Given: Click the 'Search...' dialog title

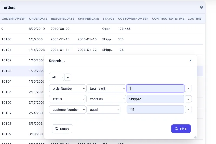Looking at the screenshot, I should (57, 61).
